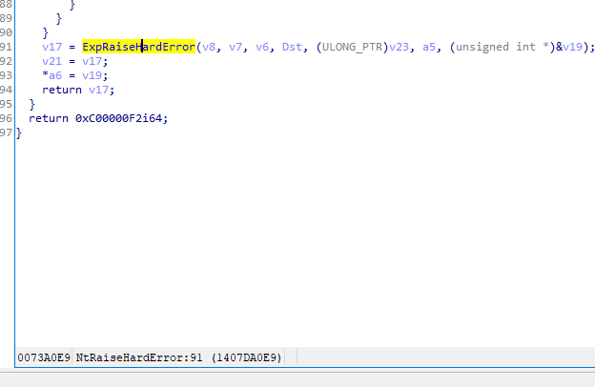Select the ExpRaiseHardError function call
Image resolution: width=595 pixels, height=387 pixels.
138,47
